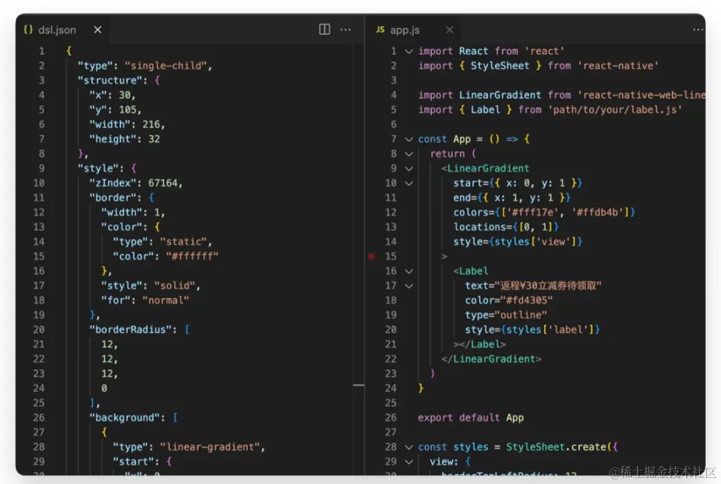Viewport: 721px width, 484px height.
Task: Click the "structure" key in dsl.json
Action: (110, 80)
